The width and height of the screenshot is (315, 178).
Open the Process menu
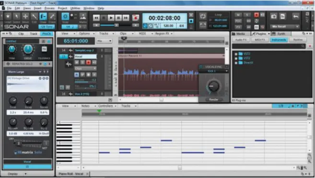[x=49, y=8]
